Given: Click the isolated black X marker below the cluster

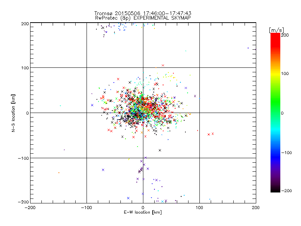Looking at the screenshot, I should 160,150.
